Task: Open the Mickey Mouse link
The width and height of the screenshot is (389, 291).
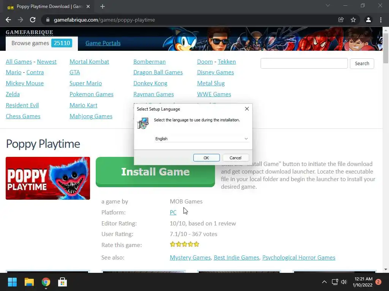Action: tap(25, 83)
